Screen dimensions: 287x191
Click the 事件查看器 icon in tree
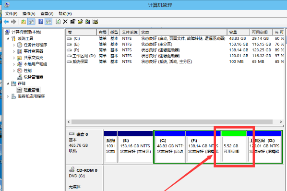(x=20, y=51)
